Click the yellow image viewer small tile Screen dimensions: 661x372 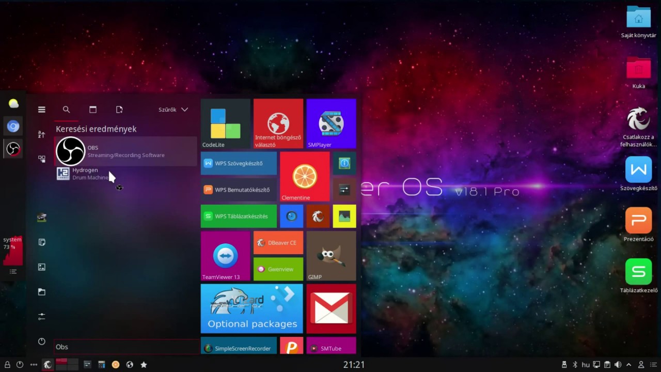344,216
